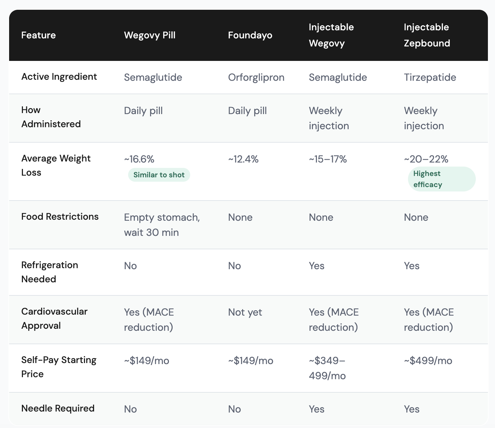Select the Foundayo column header
Screen dimensions: 495x428
(250, 35)
